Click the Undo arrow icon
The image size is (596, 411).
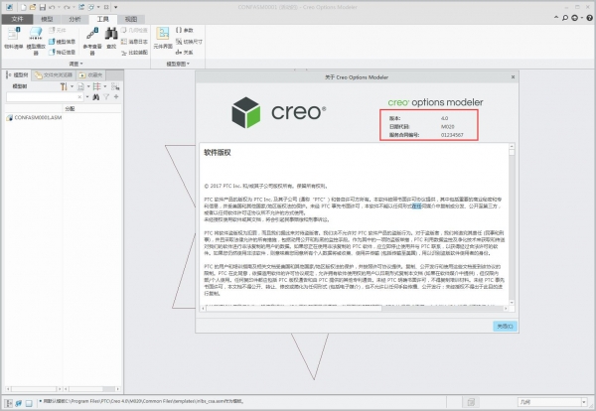point(52,7)
